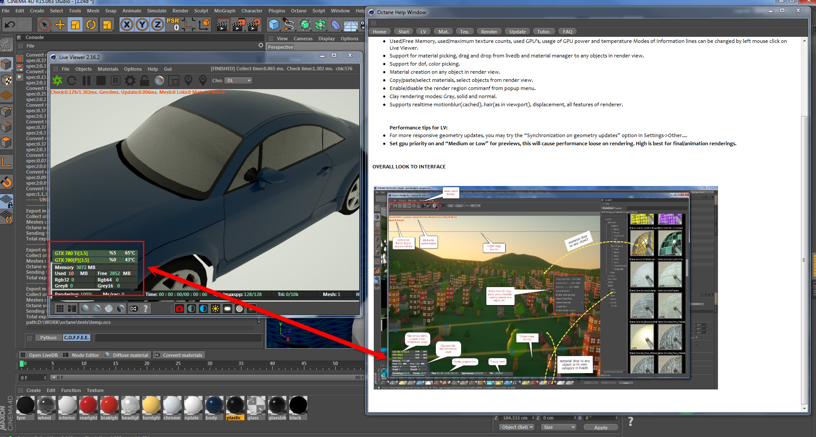This screenshot has width=816, height=437.
Task: Open the Size mode dropdown
Action: tap(559, 427)
